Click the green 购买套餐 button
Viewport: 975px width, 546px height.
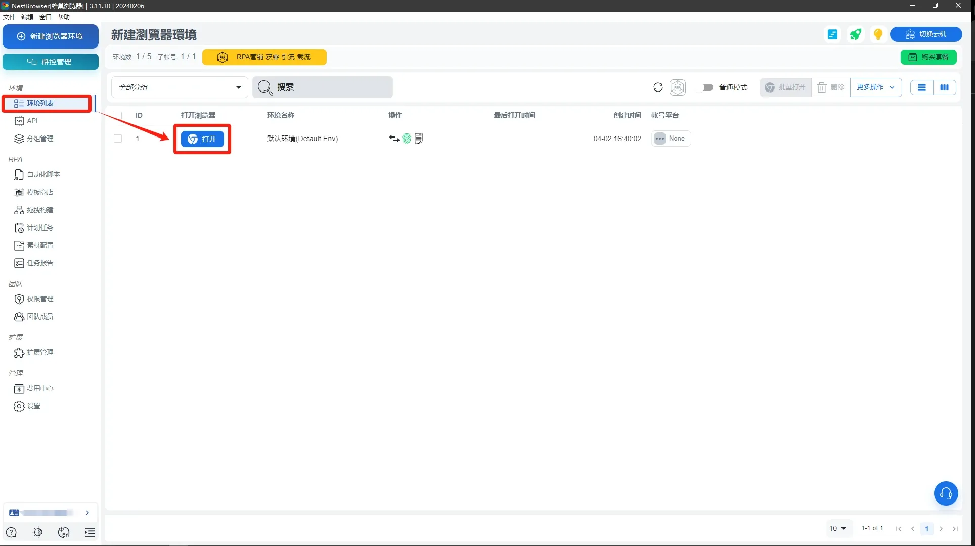tap(928, 57)
